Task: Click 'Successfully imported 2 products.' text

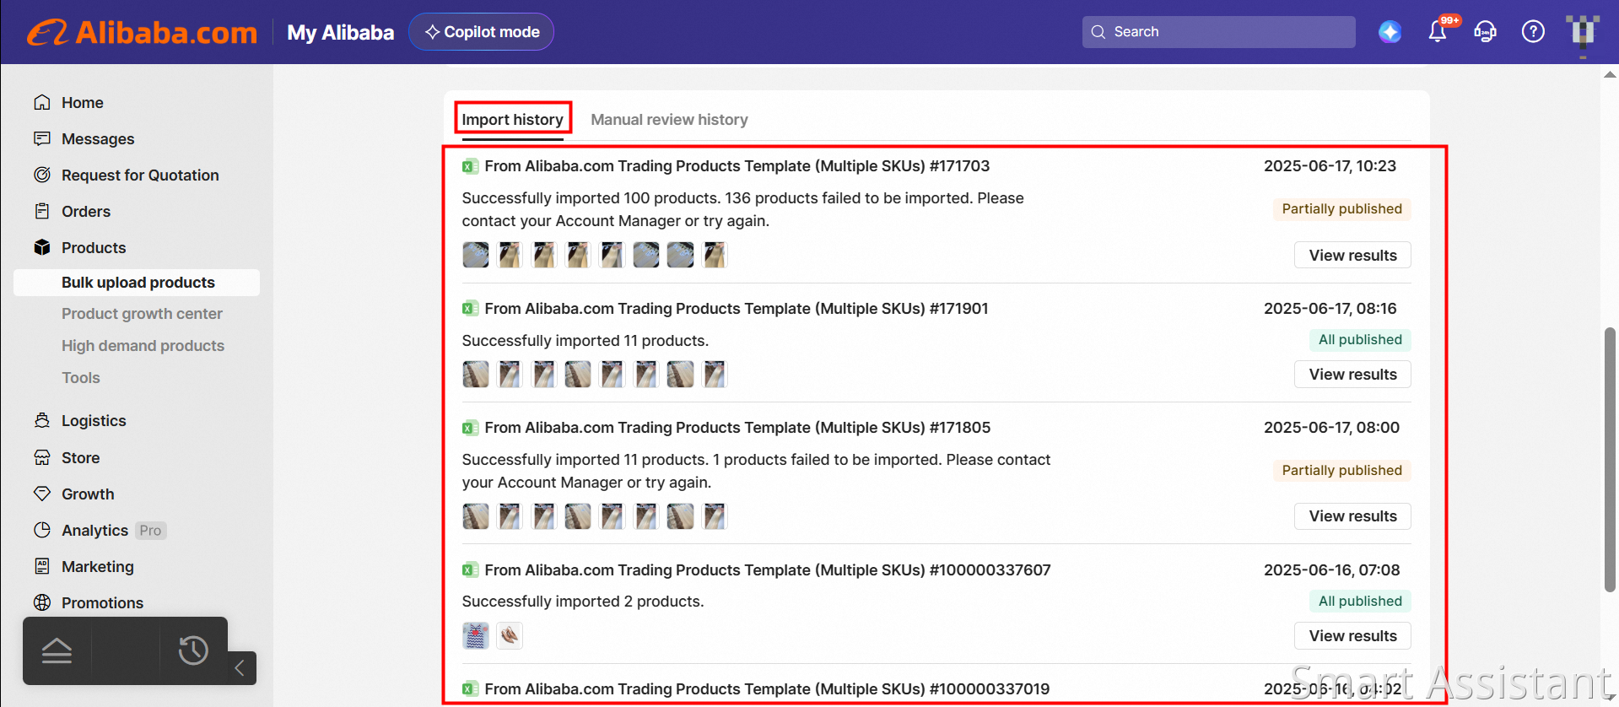Action: click(x=583, y=602)
